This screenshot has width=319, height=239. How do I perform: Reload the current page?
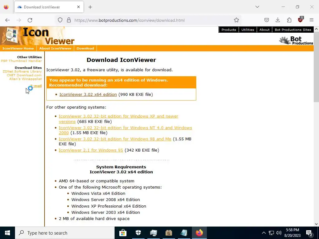(x=30, y=20)
